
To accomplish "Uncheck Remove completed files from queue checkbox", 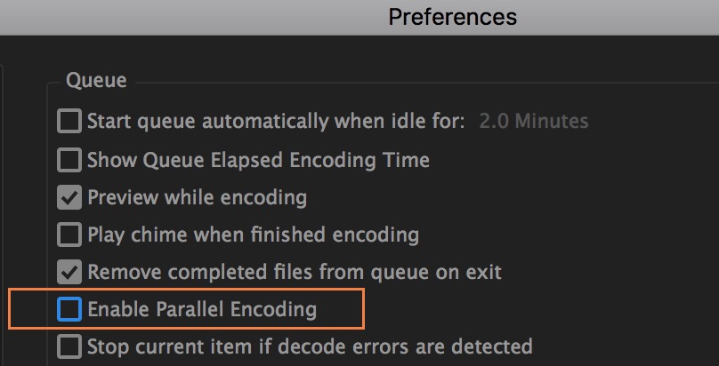I will 69,271.
